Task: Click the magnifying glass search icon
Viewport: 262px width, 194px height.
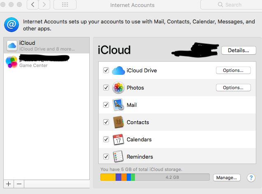Action: pyautogui.click(x=220, y=5)
